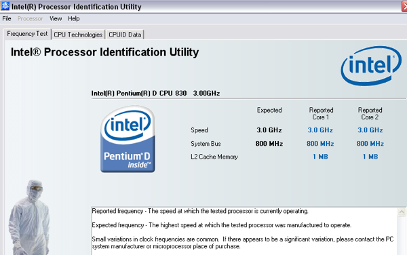
Task: Click the 'Reported frequency' description line
Action: click(x=200, y=211)
